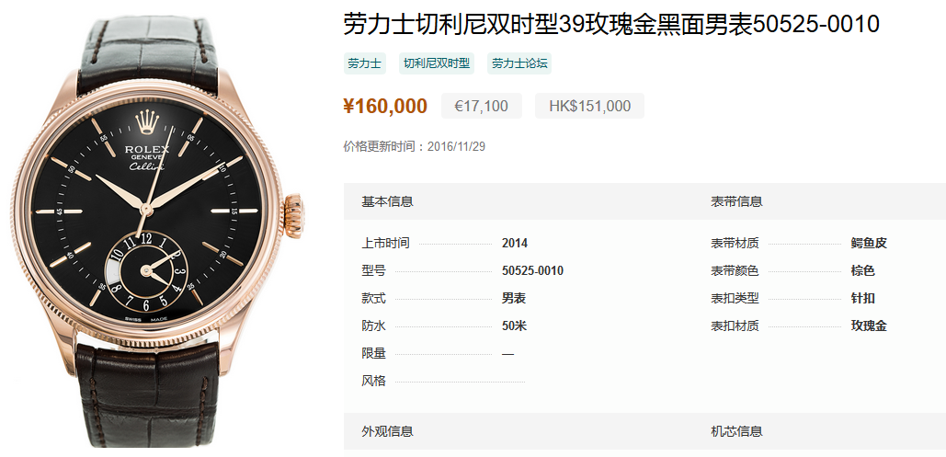The image size is (946, 457).
Task: Select the 表带信息 section header
Action: point(736,201)
